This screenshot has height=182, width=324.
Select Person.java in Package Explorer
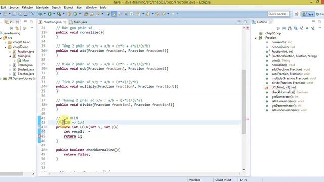pyautogui.click(x=25, y=65)
